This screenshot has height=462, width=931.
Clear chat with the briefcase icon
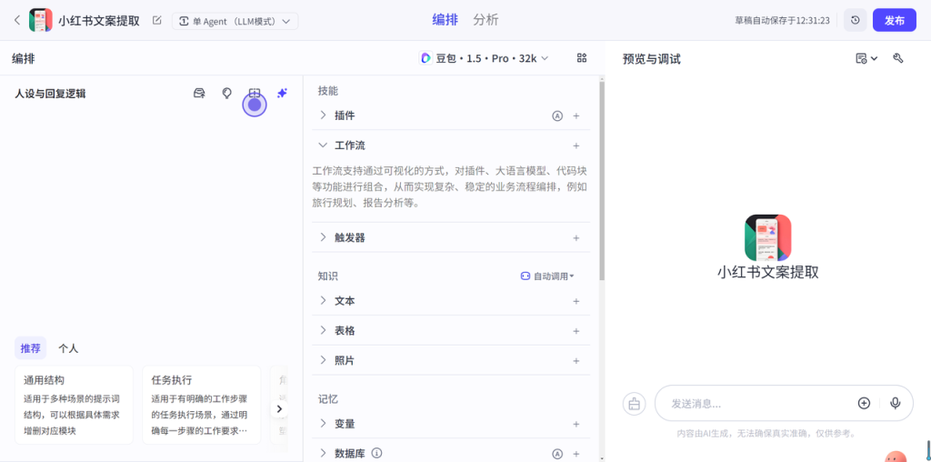point(634,403)
